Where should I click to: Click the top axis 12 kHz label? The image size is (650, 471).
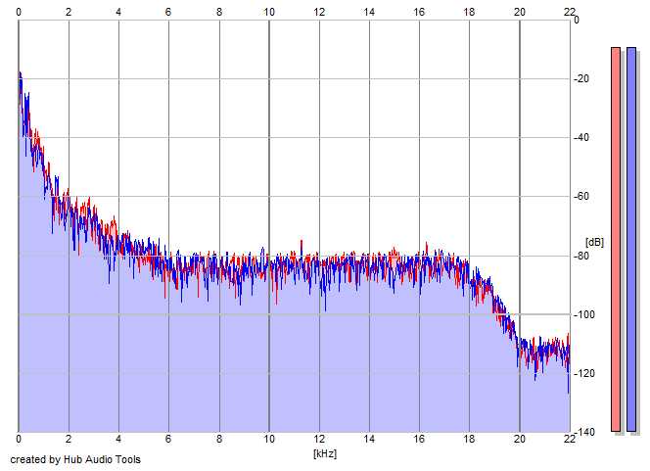pos(319,12)
